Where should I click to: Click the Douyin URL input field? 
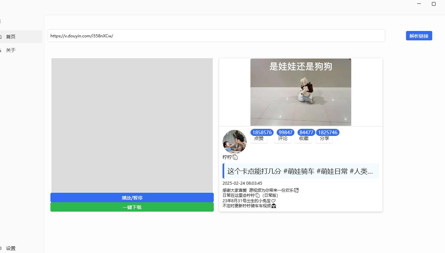coord(216,36)
